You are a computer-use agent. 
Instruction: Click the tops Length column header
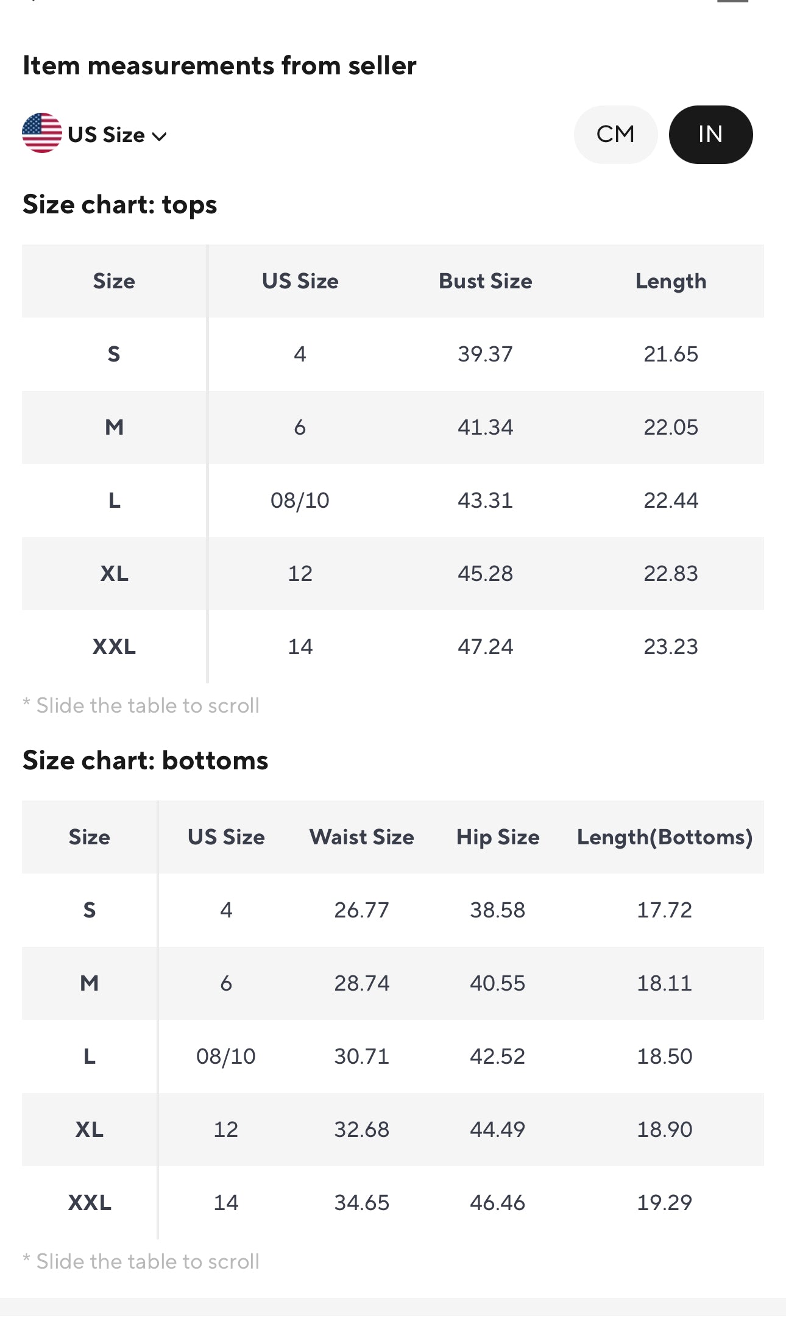point(670,281)
